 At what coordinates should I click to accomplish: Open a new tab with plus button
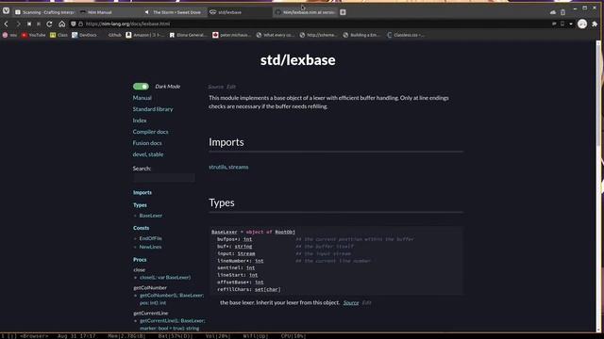(x=343, y=12)
